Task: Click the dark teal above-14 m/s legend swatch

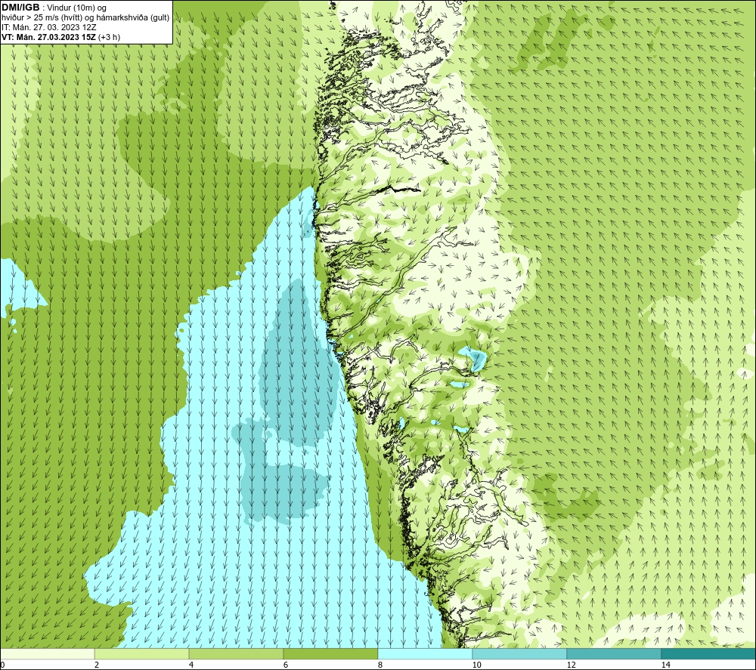Action: coord(709,653)
